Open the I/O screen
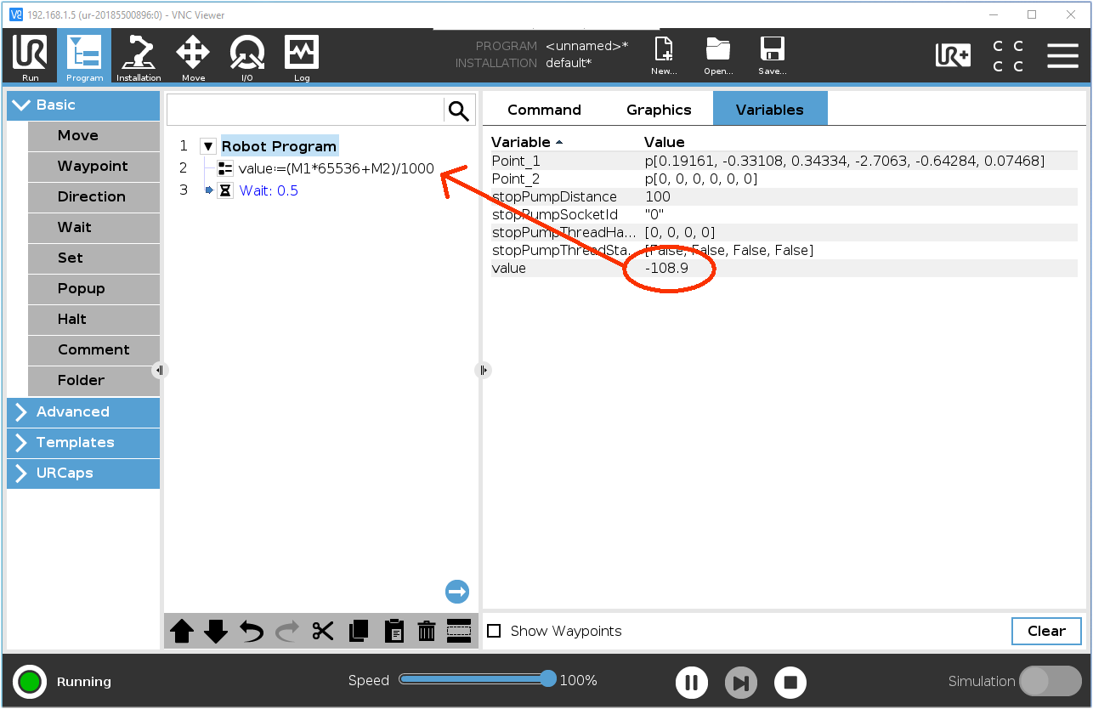The image size is (1093, 709). 246,55
